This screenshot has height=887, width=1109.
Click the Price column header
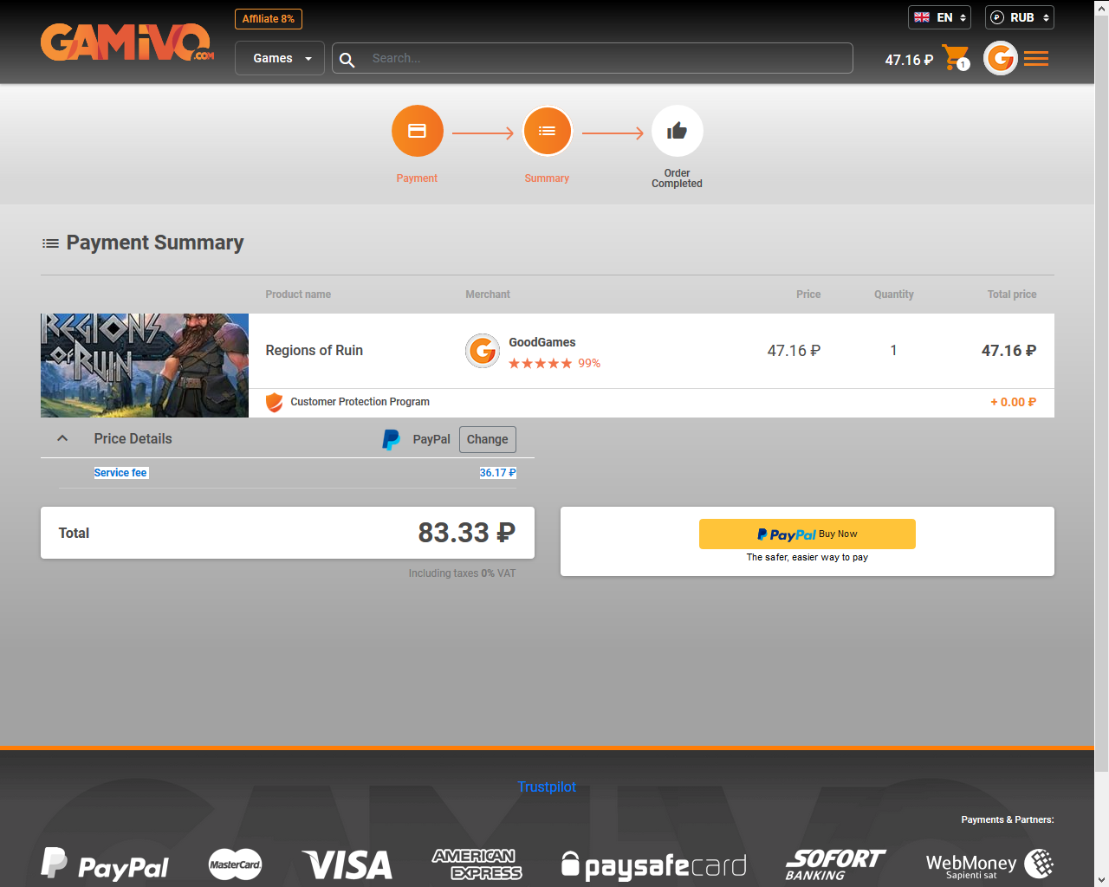click(x=808, y=295)
